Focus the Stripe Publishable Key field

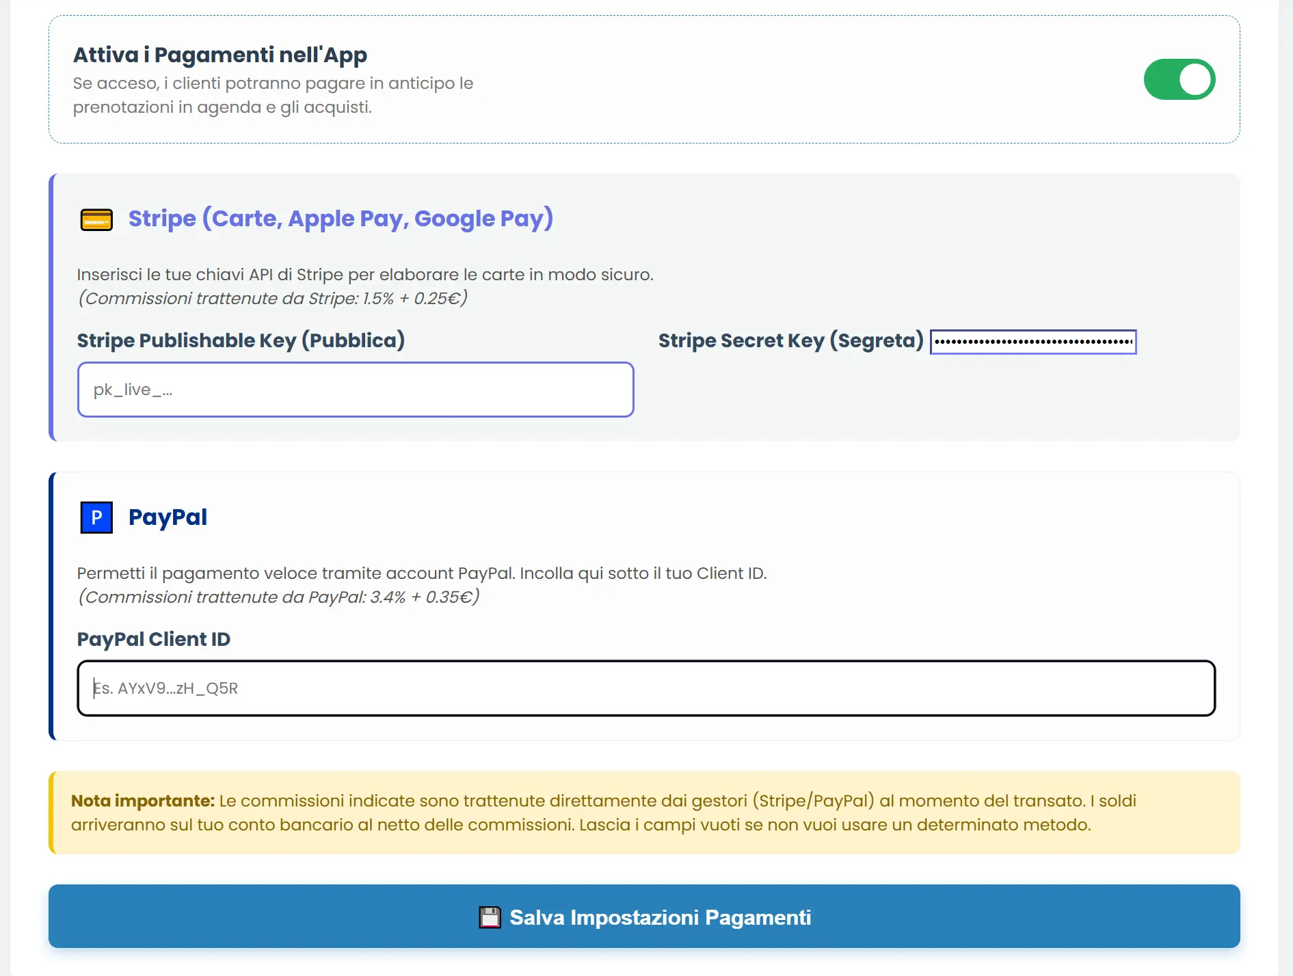click(x=356, y=390)
